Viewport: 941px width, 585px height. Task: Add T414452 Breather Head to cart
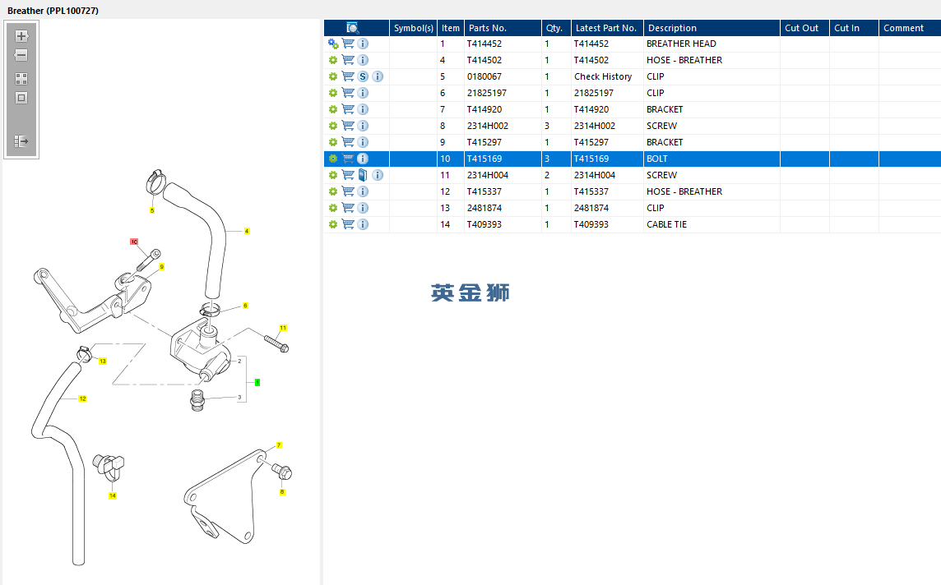click(348, 44)
